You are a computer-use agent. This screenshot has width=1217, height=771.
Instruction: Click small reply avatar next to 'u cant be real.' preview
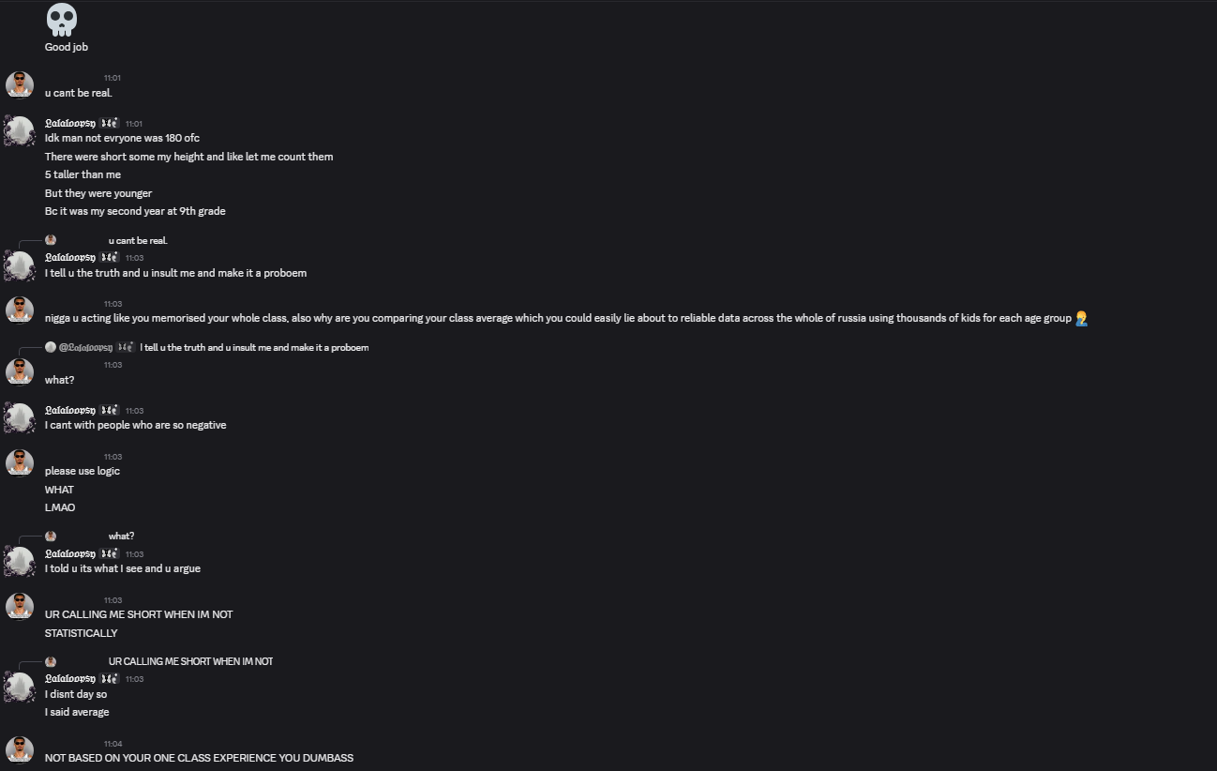click(x=51, y=240)
